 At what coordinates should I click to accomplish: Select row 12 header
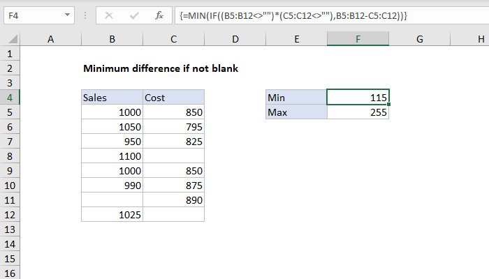click(x=10, y=215)
